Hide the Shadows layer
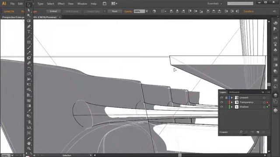This screenshot has width=280, height=157. point(222,107)
